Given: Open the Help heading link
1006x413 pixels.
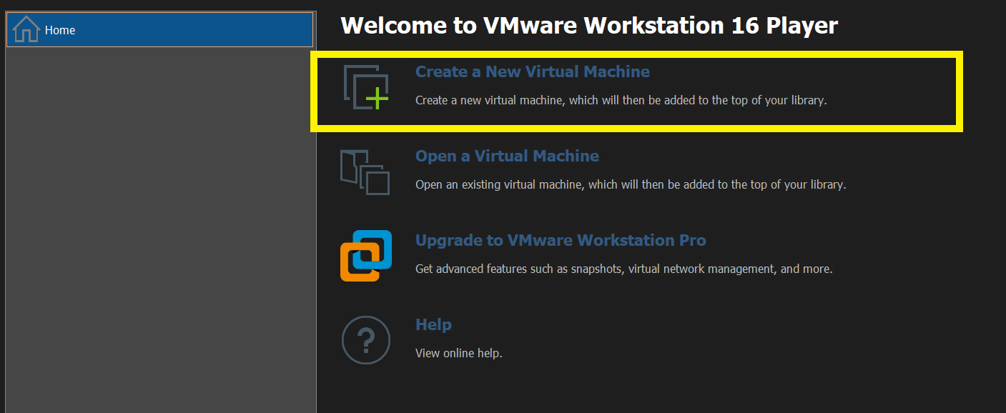Looking at the screenshot, I should pos(433,324).
